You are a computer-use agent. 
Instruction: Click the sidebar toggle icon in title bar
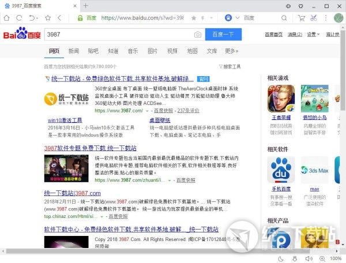pos(288,6)
